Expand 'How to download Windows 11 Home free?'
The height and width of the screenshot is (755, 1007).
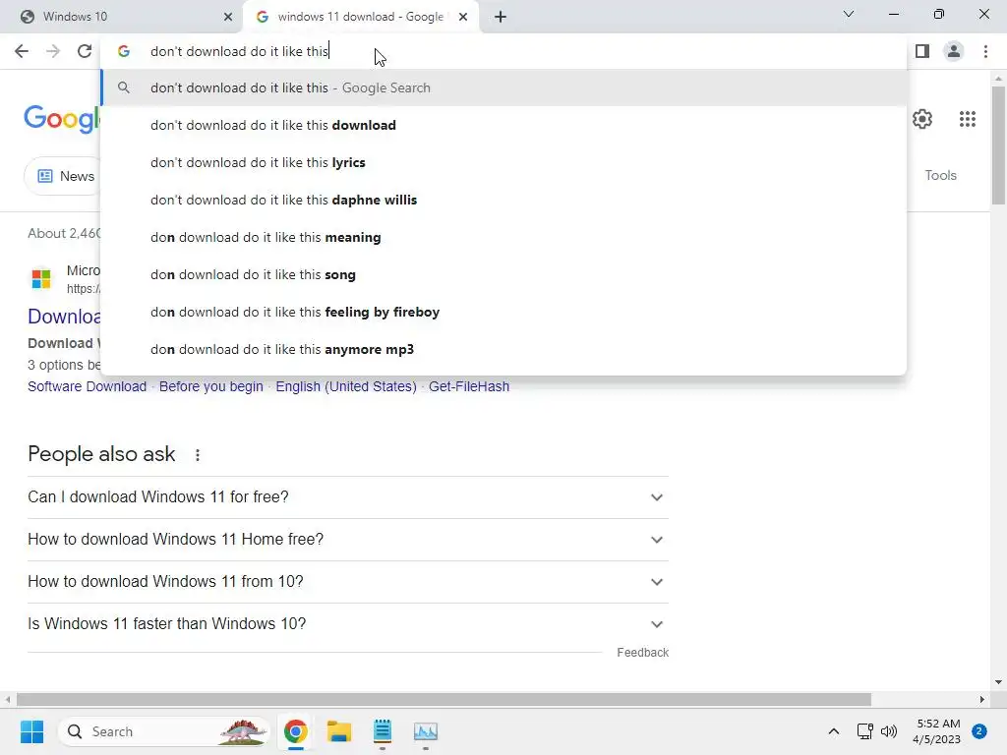point(348,540)
